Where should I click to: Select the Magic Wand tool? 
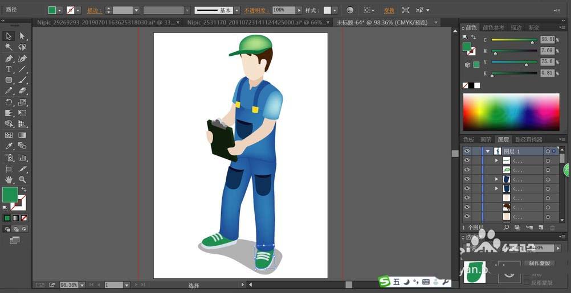point(9,47)
